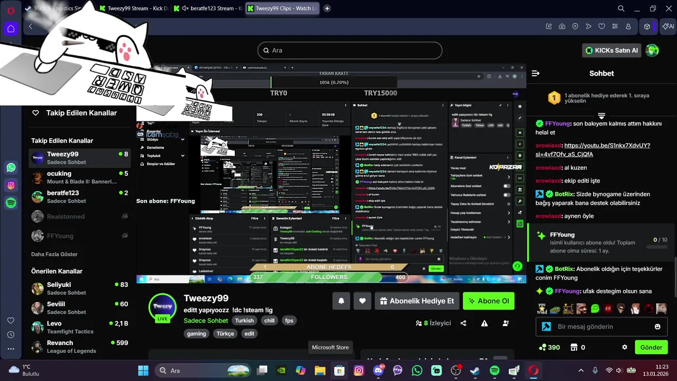Show more followed channels via Daha Fazla Göster
The image size is (677, 381).
54,254
